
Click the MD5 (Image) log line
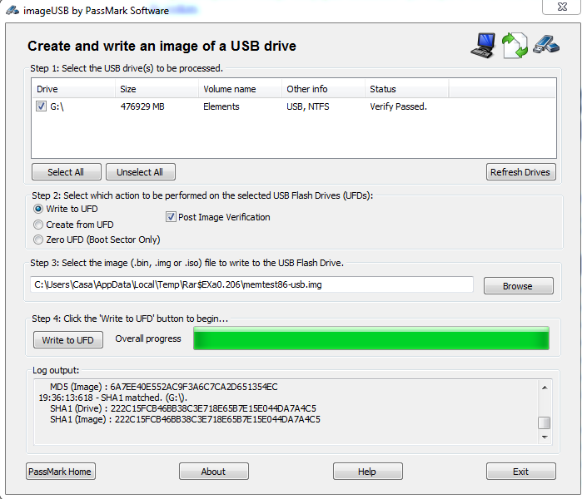point(164,387)
